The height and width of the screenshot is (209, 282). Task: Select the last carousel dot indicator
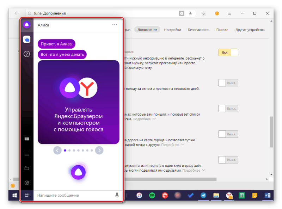tap(92, 150)
